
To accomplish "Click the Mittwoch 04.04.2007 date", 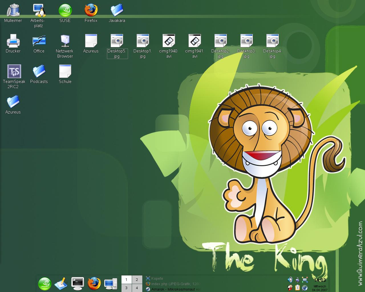I will pos(320,288).
